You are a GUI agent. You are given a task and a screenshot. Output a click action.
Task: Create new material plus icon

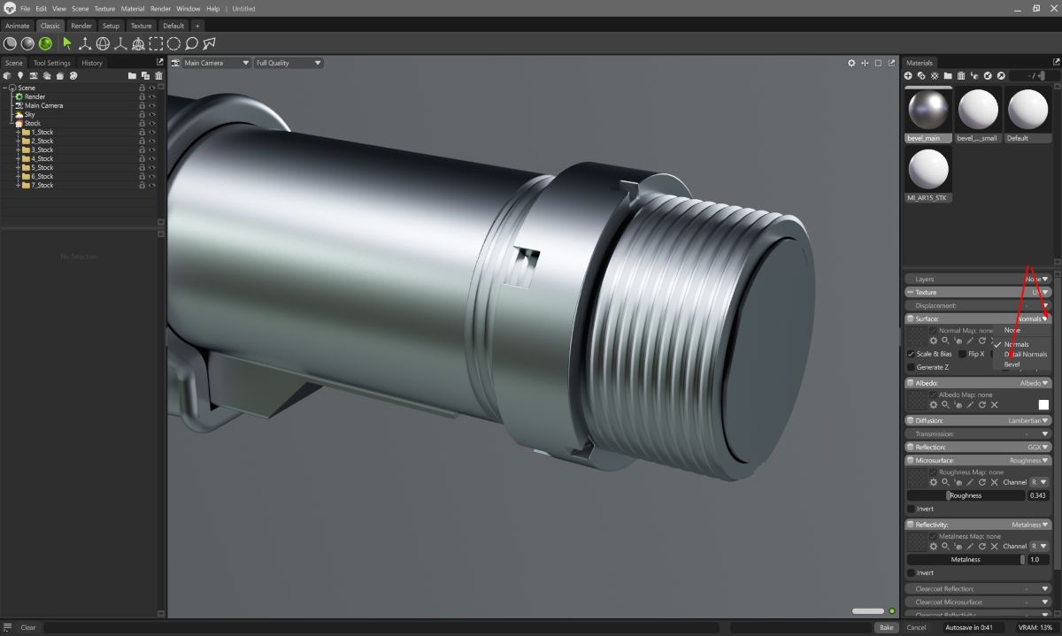(x=908, y=76)
